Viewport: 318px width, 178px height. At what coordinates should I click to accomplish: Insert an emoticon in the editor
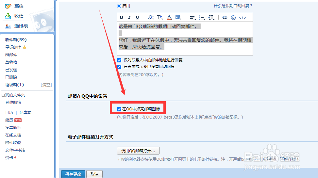click(x=233, y=18)
